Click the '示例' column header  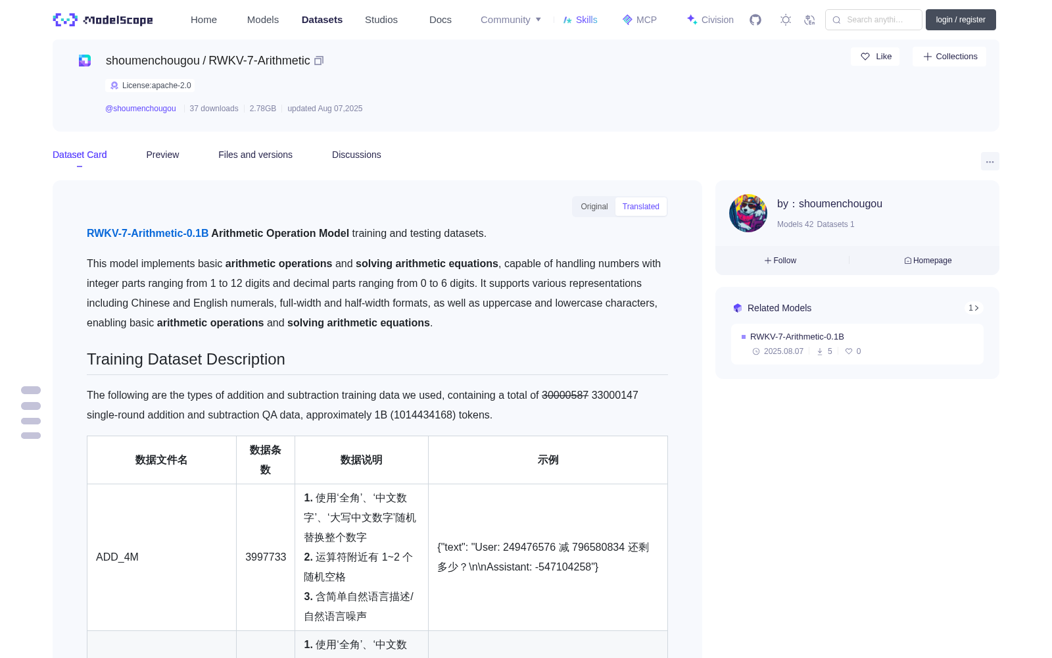pyautogui.click(x=548, y=460)
